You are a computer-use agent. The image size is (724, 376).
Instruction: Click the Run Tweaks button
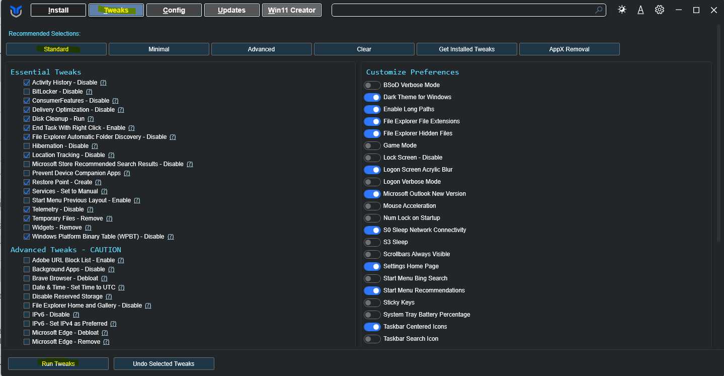58,363
